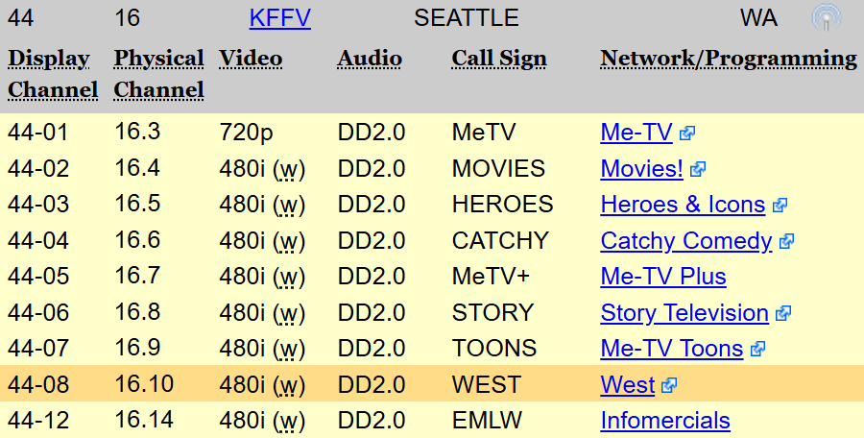Viewport: 864px width, 438px height.
Task: Follow the Story Television link
Action: pos(684,313)
